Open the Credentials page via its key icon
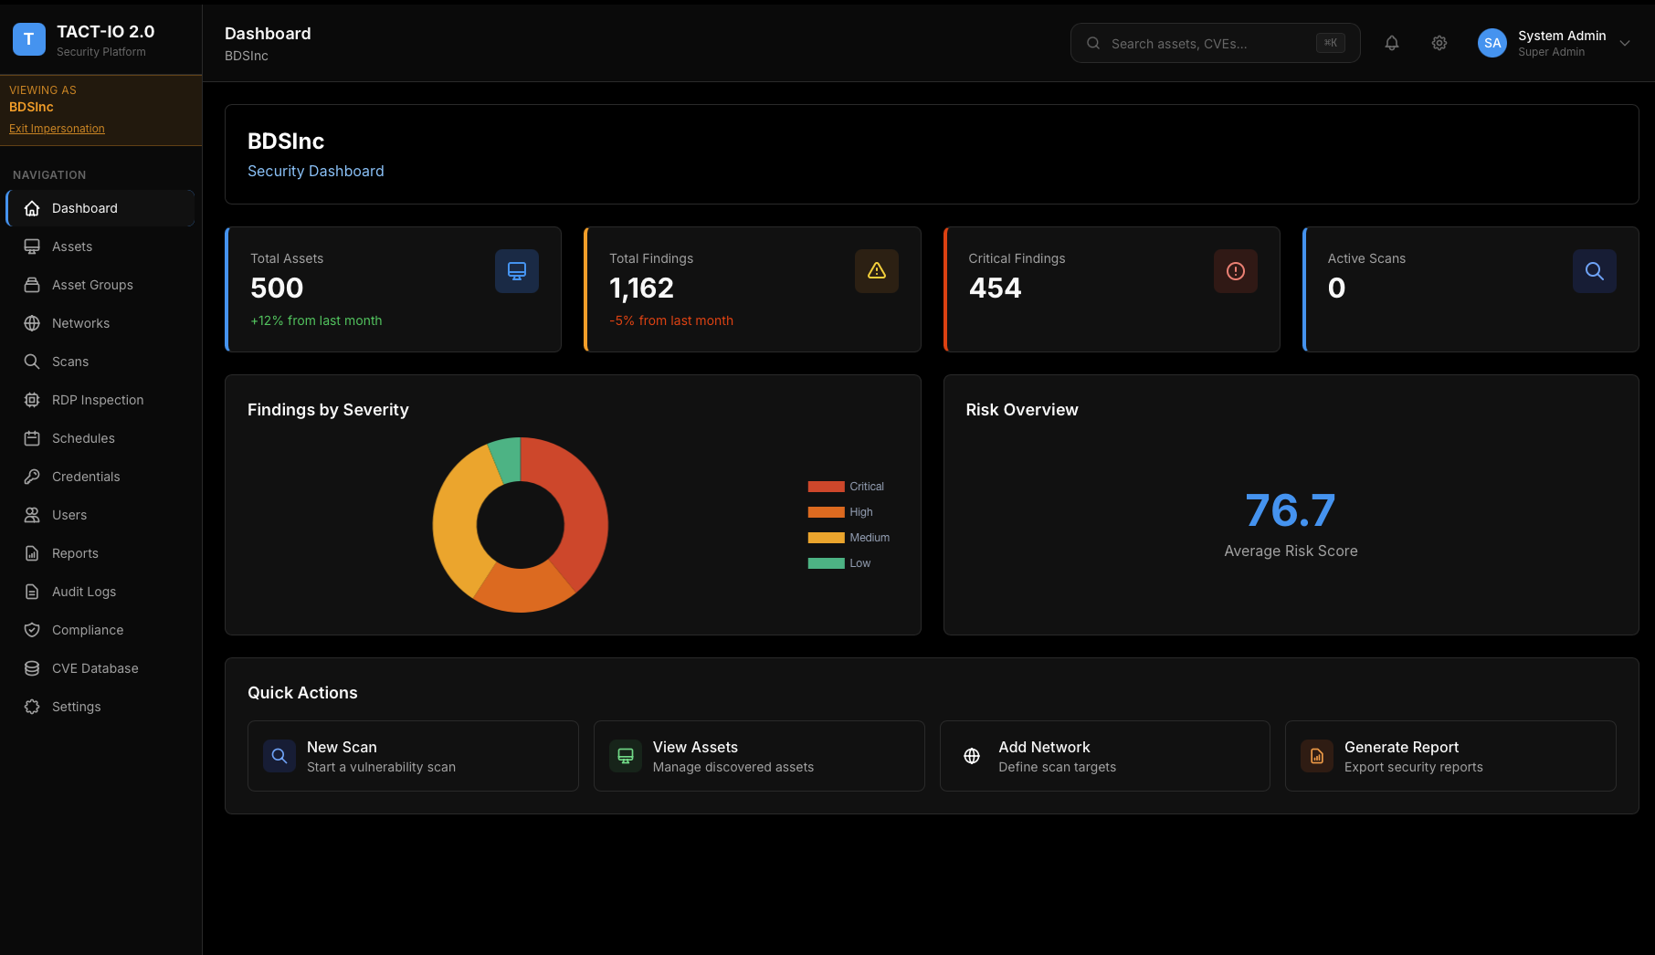Viewport: 1655px width, 955px height. [x=32, y=476]
